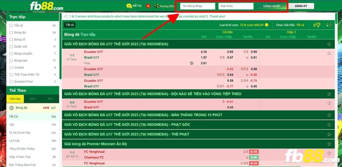Image resolution: width=342 pixels, height=167 pixels.
Task: Tick the Bóng đá checkbox in Trực tiếp
Action: click(11, 33)
